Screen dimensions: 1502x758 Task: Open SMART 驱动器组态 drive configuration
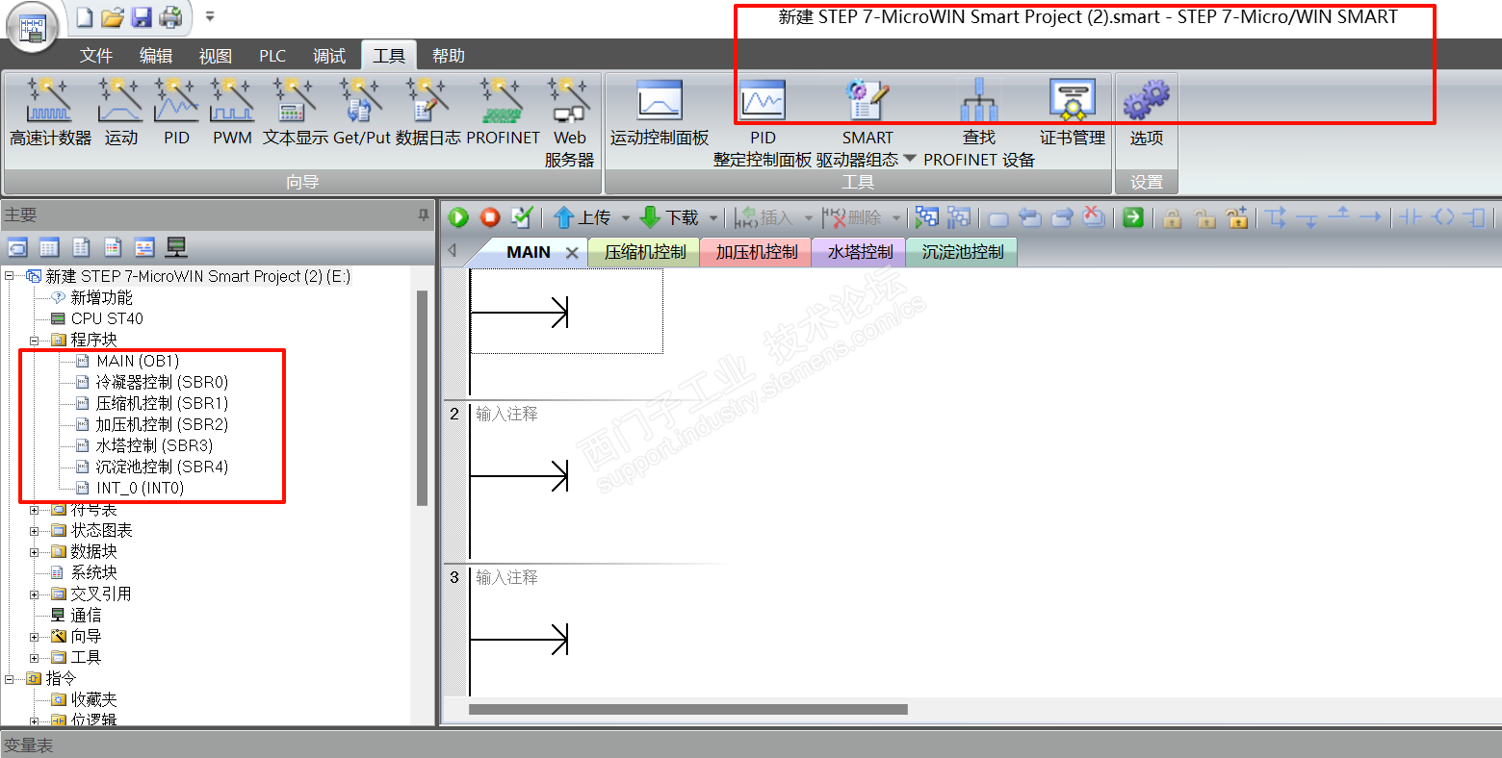click(867, 123)
